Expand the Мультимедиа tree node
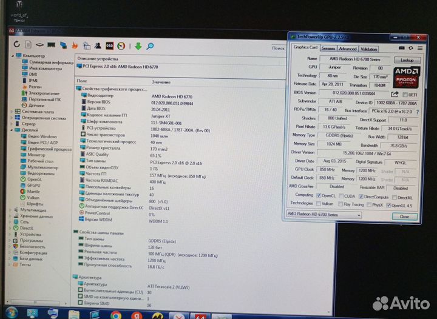The height and width of the screenshot is (319, 437). click(10, 210)
